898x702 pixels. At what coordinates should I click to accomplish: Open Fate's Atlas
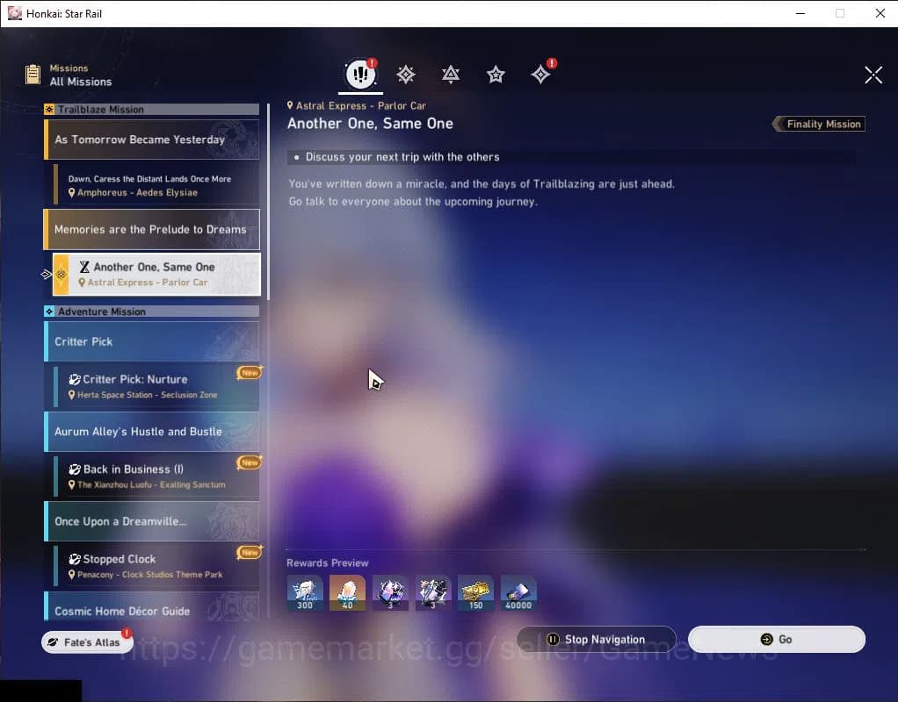pyautogui.click(x=87, y=642)
